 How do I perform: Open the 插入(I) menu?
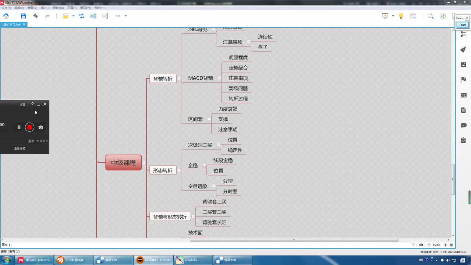(45, 8)
